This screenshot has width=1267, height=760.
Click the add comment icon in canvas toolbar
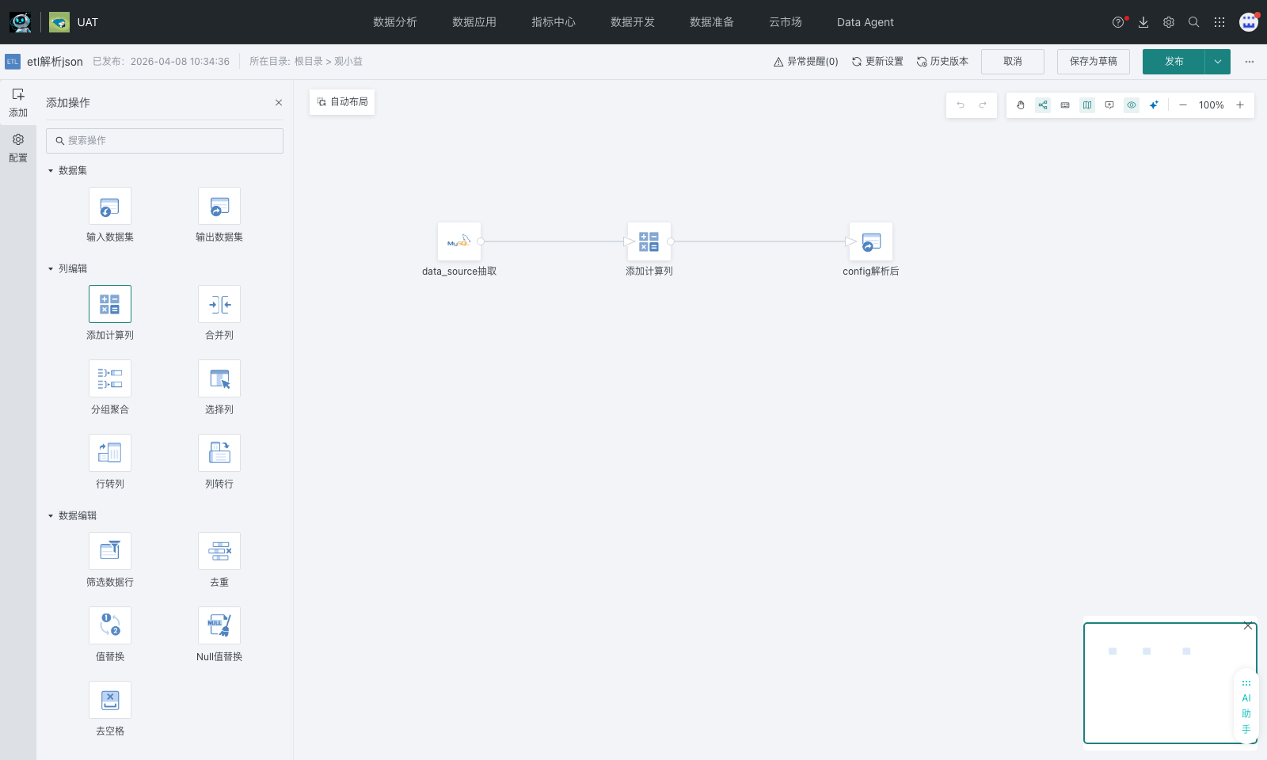(1109, 105)
